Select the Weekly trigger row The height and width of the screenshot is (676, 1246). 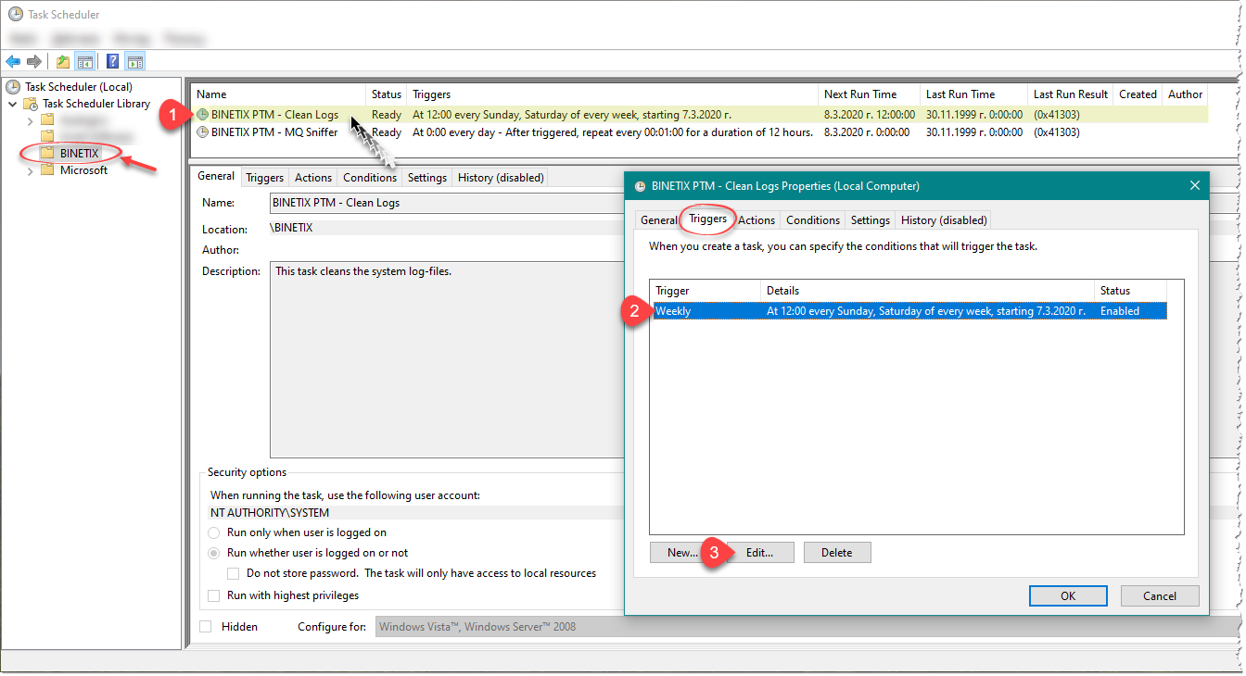point(909,311)
